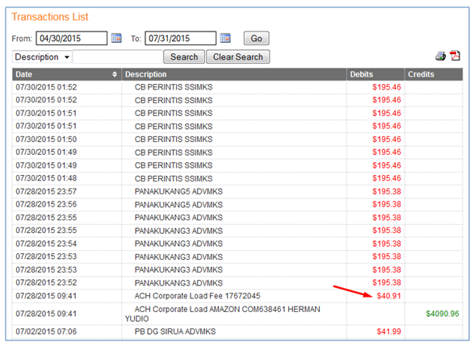
Task: Click the Clear Search button
Action: click(x=237, y=56)
